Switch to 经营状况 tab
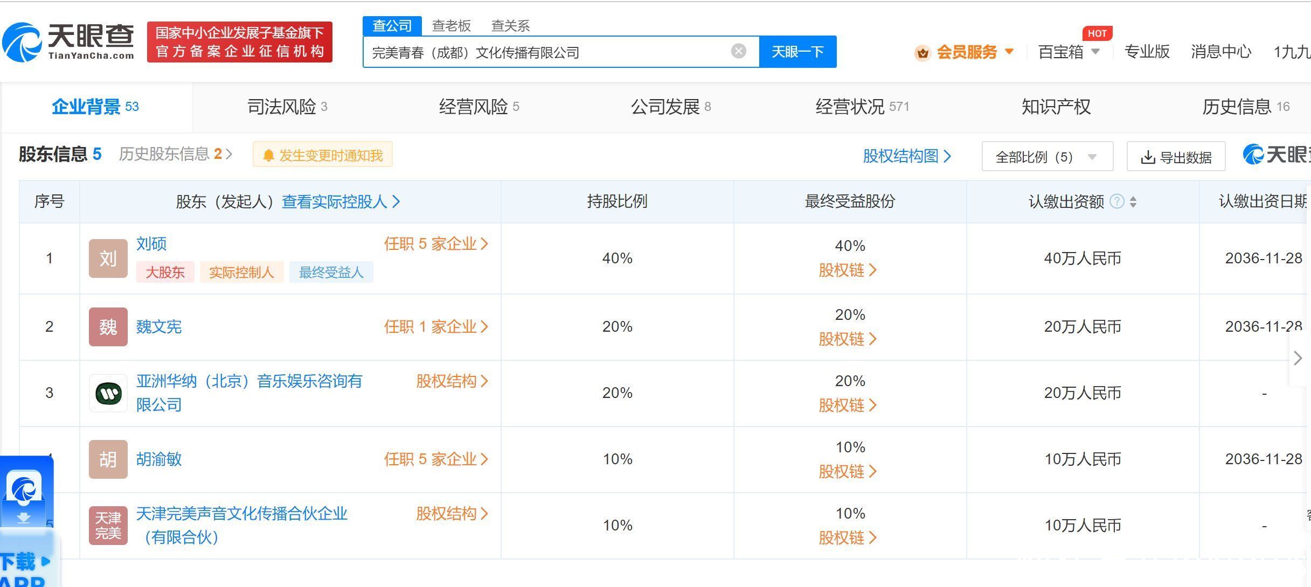Image resolution: width=1311 pixels, height=587 pixels. pyautogui.click(x=862, y=107)
